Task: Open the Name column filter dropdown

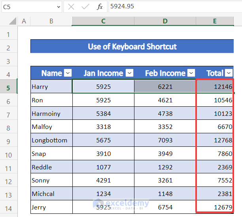Action: (68, 73)
